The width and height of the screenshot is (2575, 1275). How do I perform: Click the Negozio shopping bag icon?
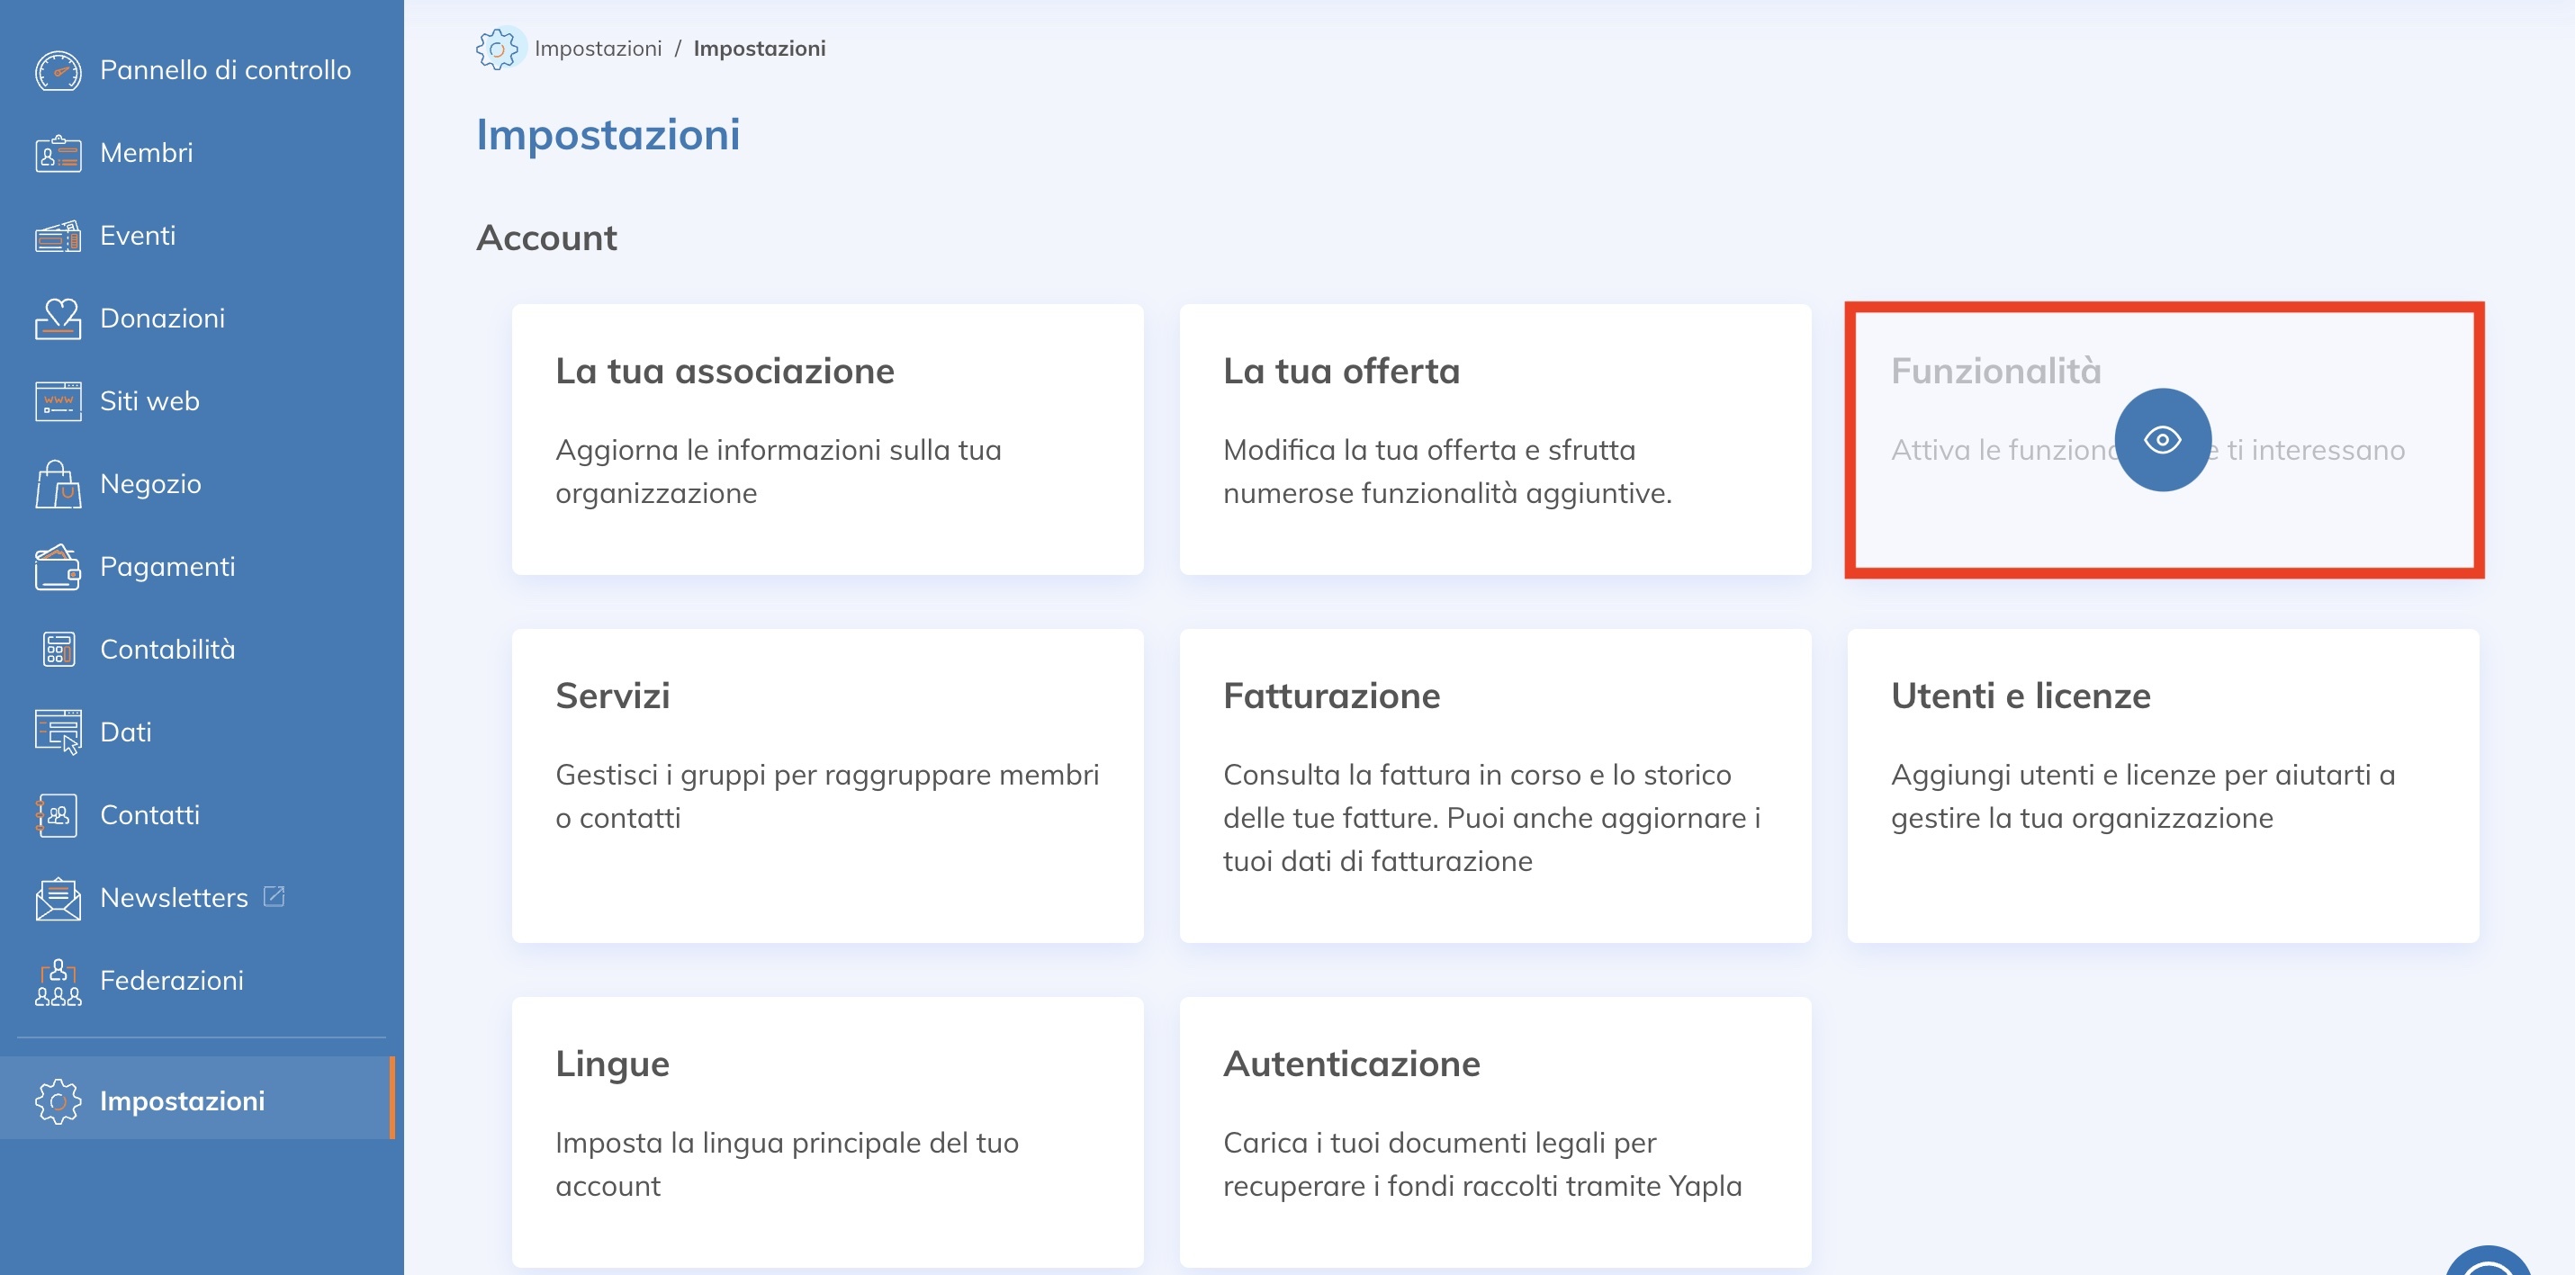[x=58, y=485]
